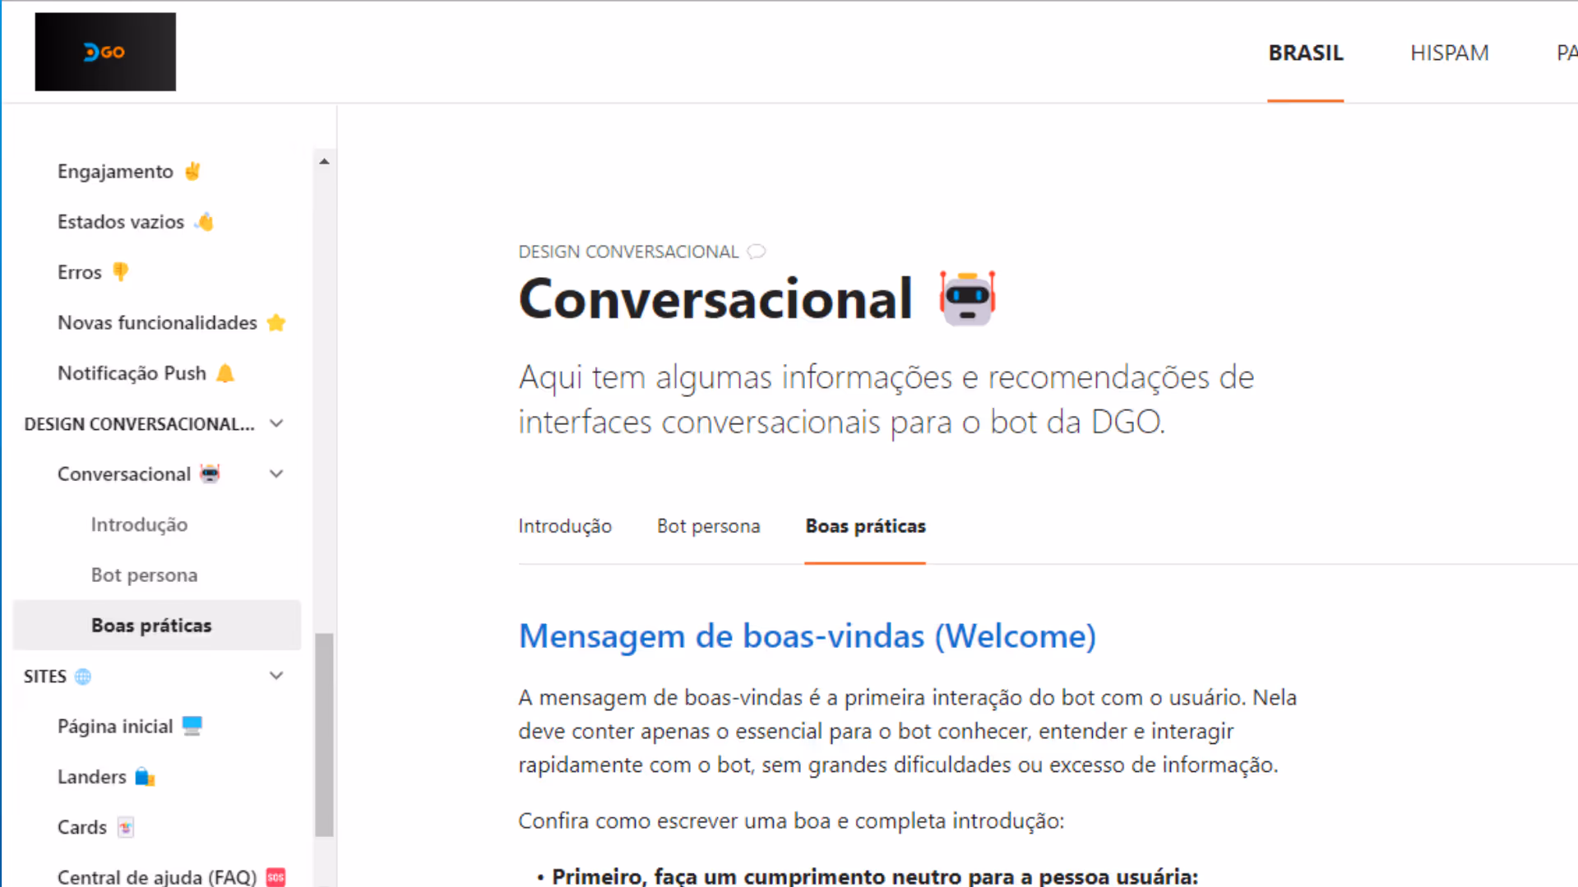Open the Introdução tab in content
Image resolution: width=1578 pixels, height=887 pixels.
(x=565, y=526)
